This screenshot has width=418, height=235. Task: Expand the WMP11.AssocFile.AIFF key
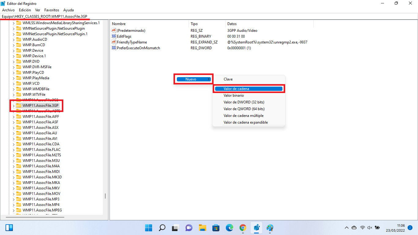13,117
